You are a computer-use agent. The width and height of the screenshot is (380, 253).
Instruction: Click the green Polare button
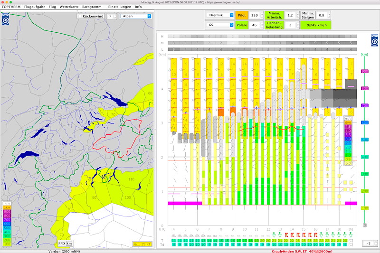[x=242, y=25]
